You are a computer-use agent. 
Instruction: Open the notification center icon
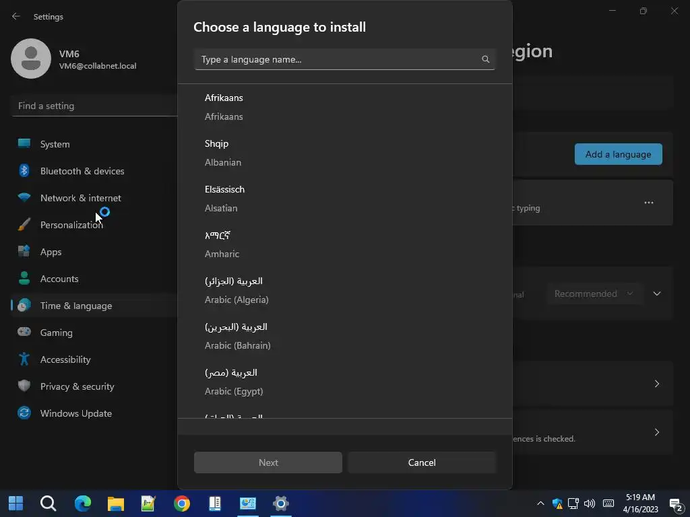click(x=675, y=504)
